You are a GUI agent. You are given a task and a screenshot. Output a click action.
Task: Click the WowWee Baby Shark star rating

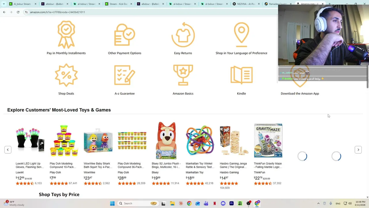(x=93, y=183)
